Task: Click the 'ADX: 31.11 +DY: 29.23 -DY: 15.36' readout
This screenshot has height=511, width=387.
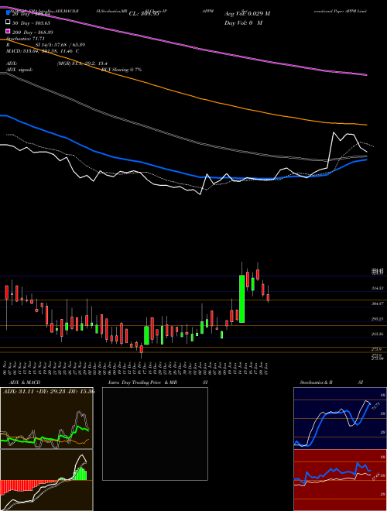Action: pos(49,391)
